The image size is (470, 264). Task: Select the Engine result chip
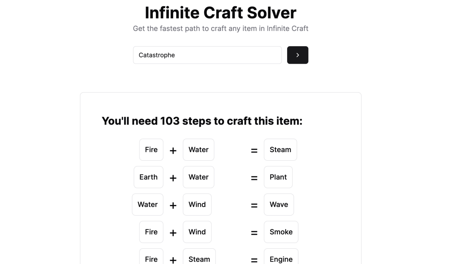pos(281,259)
